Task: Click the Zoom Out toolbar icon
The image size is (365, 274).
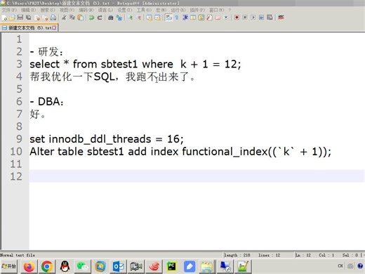Action: (x=138, y=18)
